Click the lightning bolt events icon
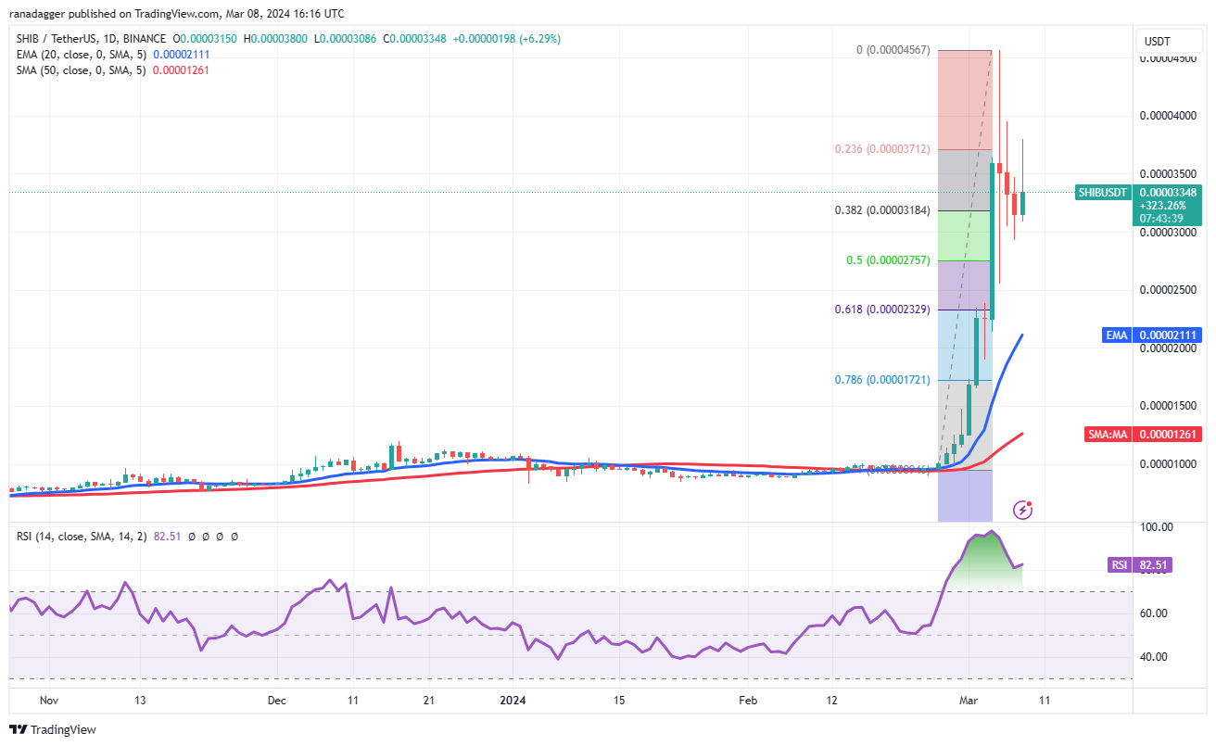Screen dimensions: 1216x746 tap(1023, 509)
